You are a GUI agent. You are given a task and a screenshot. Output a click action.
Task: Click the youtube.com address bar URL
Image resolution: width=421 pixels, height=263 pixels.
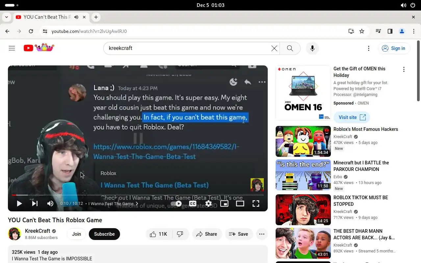89,31
